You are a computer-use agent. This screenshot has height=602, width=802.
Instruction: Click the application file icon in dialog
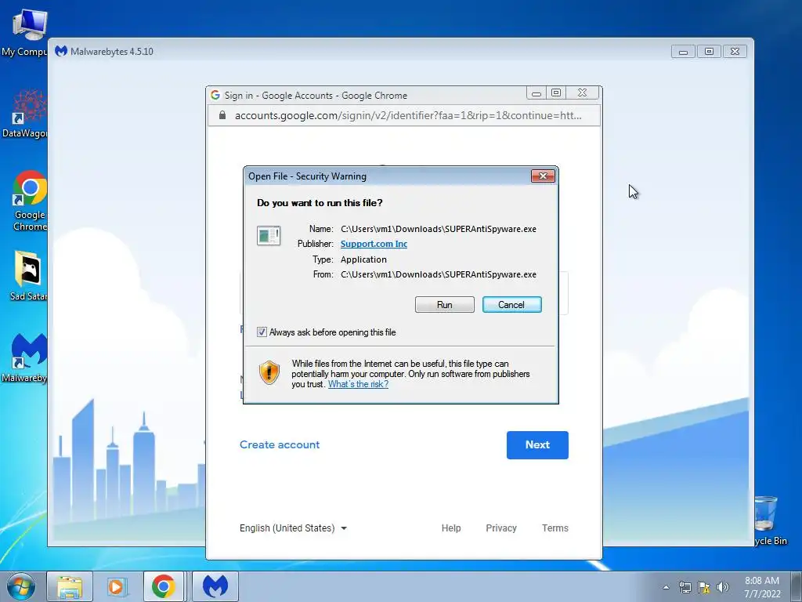point(269,236)
